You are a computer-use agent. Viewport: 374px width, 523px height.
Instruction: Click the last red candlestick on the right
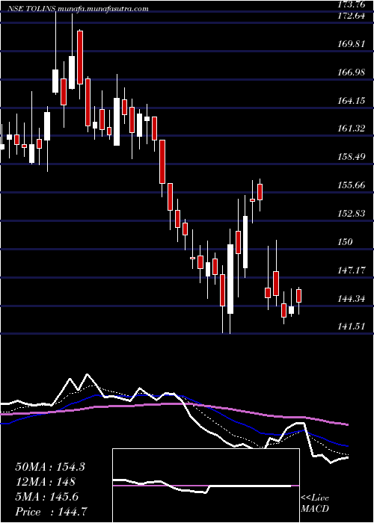coord(299,296)
